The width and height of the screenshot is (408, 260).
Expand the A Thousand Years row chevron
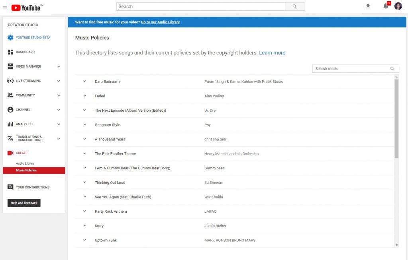(84, 139)
